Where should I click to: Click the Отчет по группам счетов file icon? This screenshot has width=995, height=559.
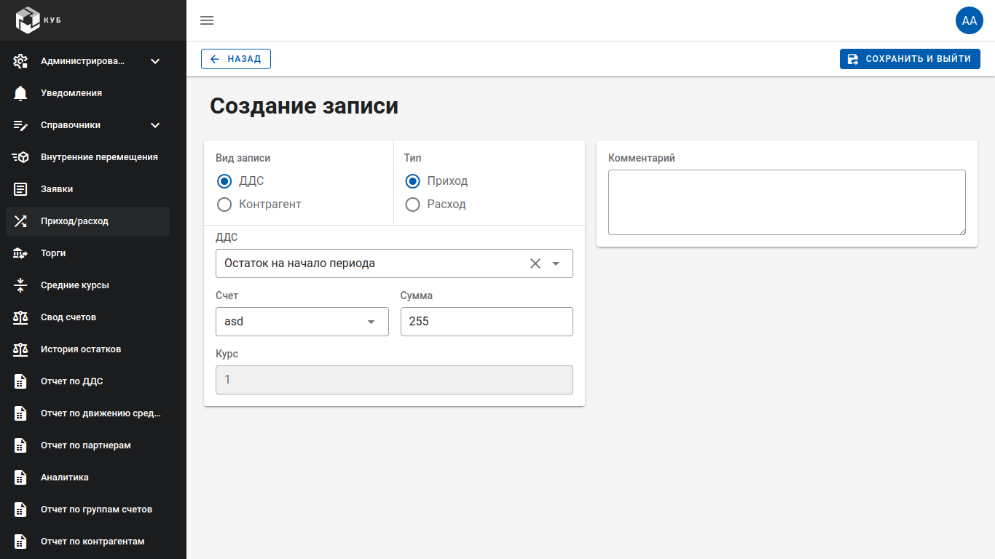(20, 510)
